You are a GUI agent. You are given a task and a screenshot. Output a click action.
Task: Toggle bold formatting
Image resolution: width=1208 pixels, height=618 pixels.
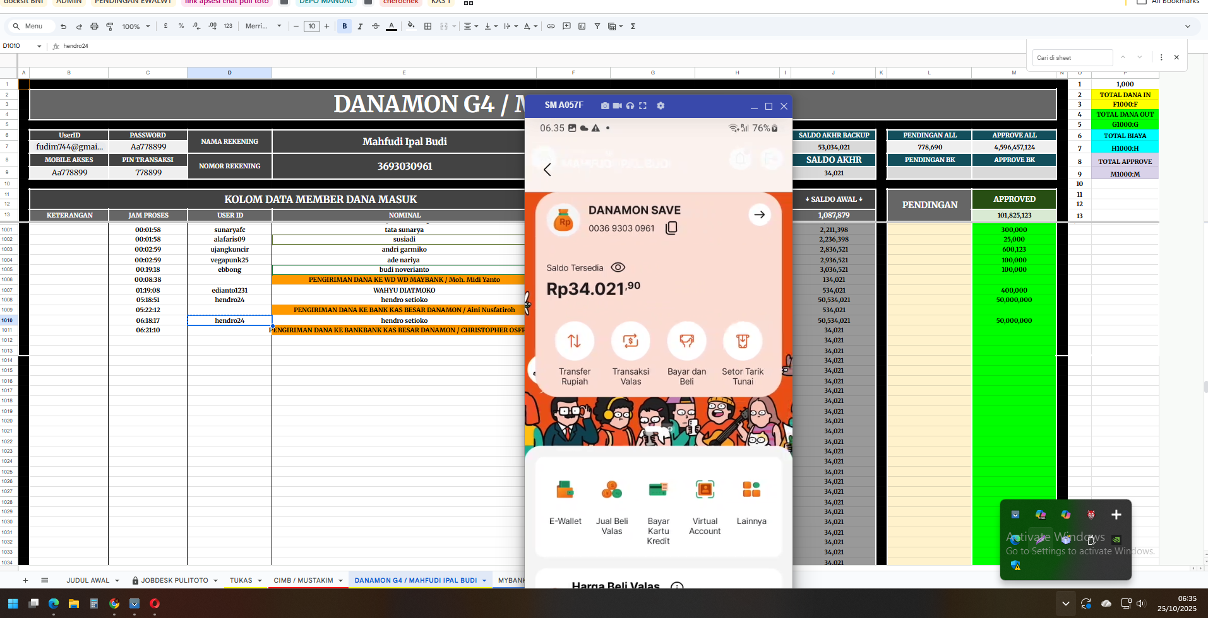pyautogui.click(x=344, y=26)
